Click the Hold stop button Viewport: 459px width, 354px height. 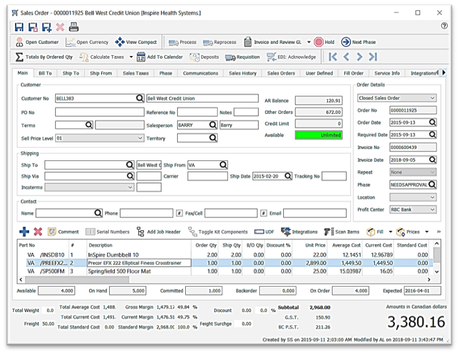[324, 42]
